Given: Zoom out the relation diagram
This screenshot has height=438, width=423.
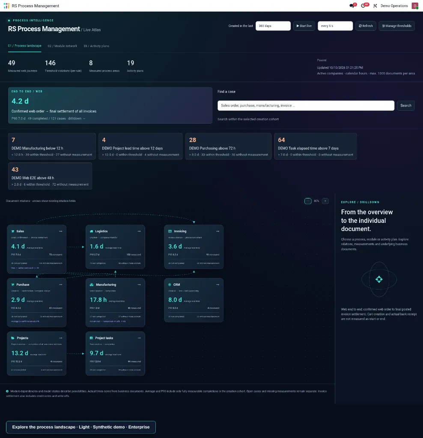Looking at the screenshot, I should [308, 201].
